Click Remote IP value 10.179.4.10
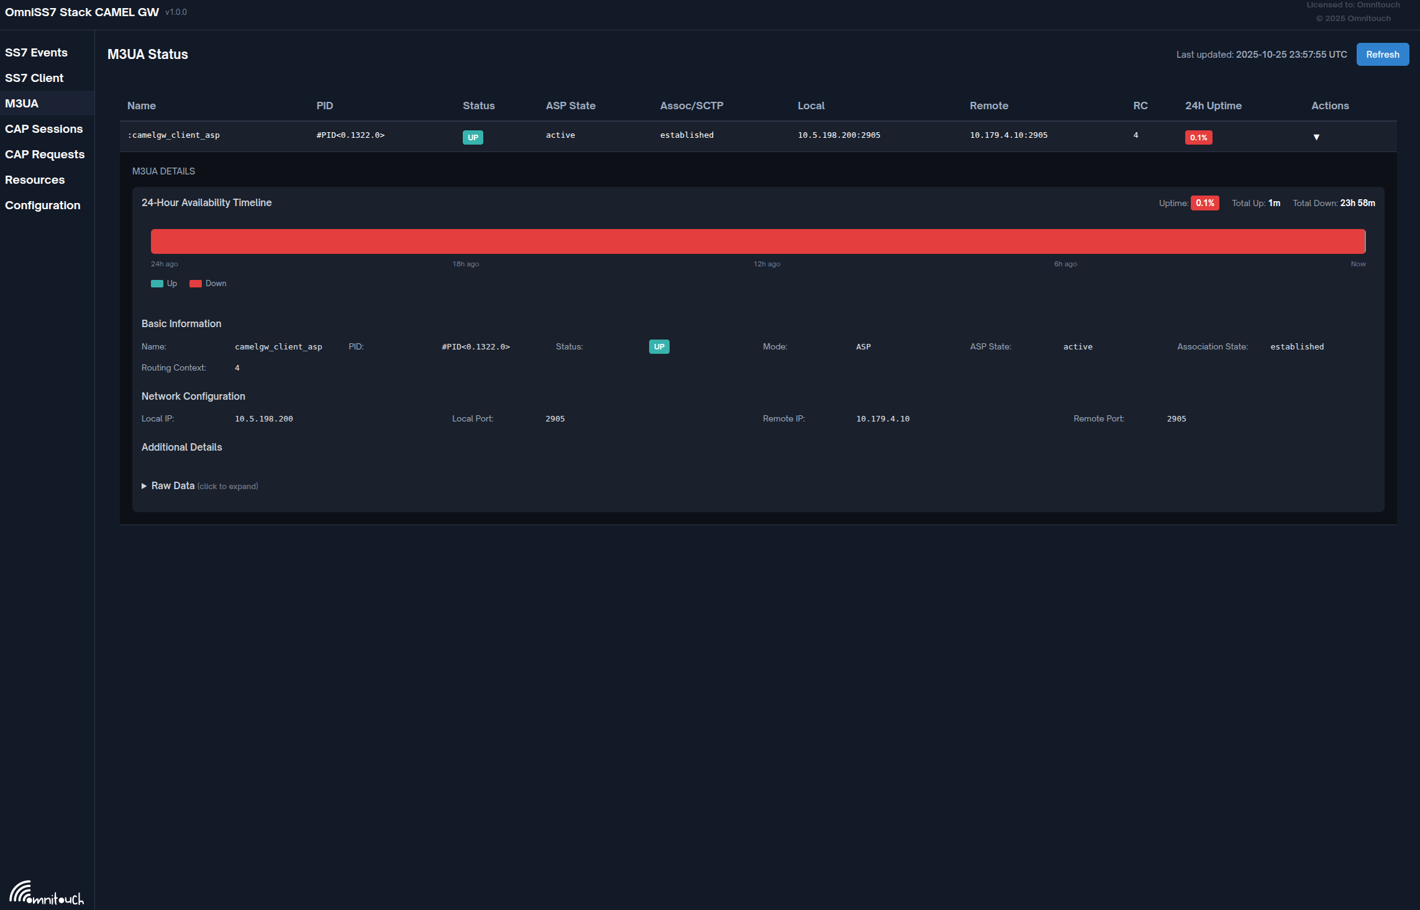 coord(883,419)
